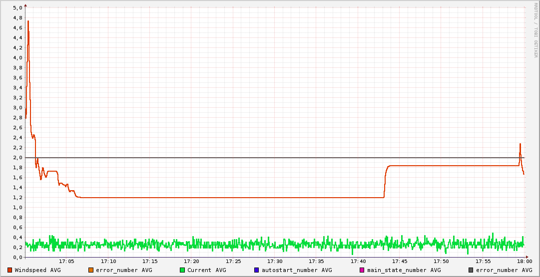Click the 17:05 time axis label

pos(66,262)
